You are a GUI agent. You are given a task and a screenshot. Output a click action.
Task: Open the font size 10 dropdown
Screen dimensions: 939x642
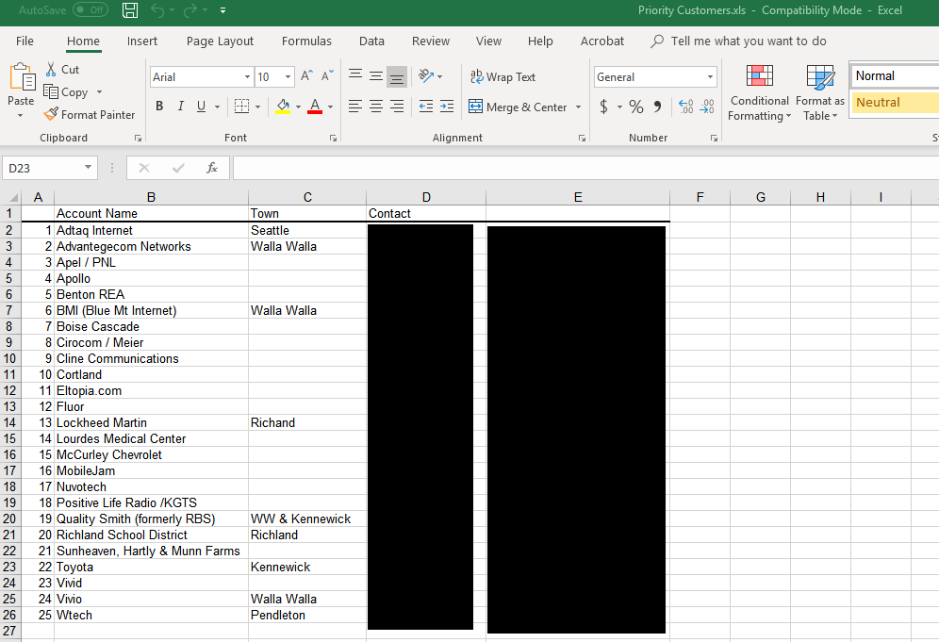288,77
